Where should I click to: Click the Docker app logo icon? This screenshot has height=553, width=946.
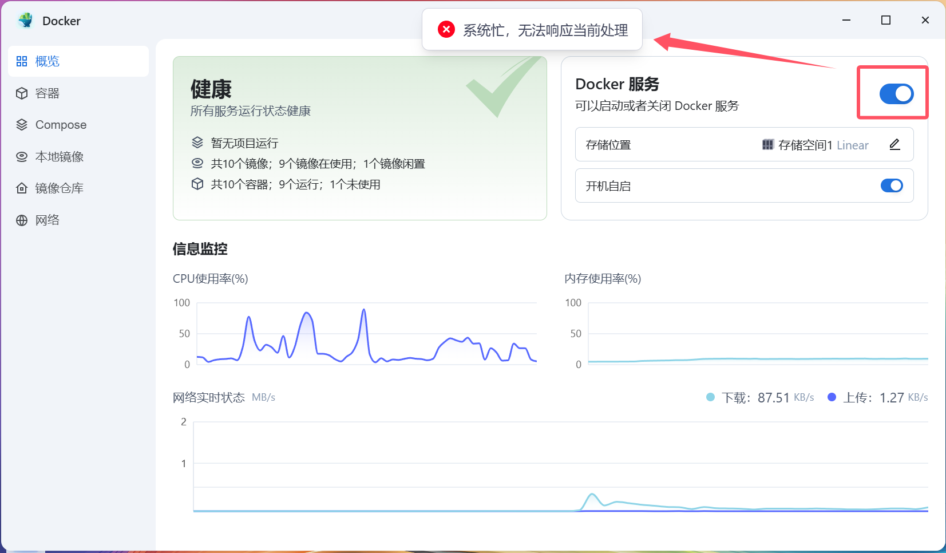pos(25,21)
